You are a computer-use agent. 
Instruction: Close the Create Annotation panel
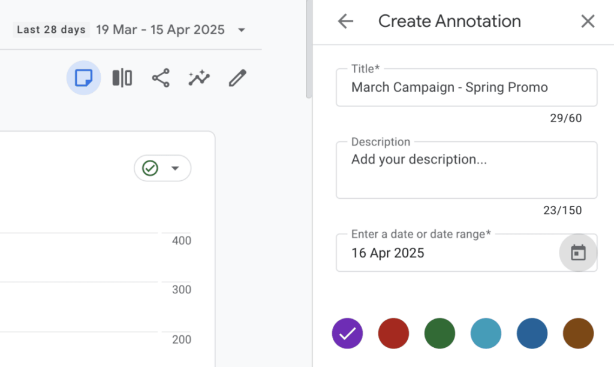tap(588, 21)
